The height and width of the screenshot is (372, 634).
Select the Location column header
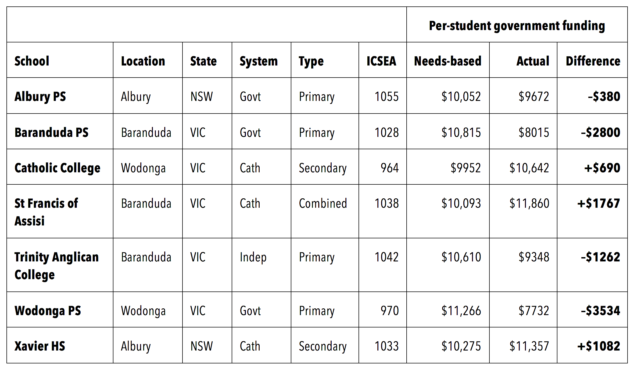pos(143,61)
